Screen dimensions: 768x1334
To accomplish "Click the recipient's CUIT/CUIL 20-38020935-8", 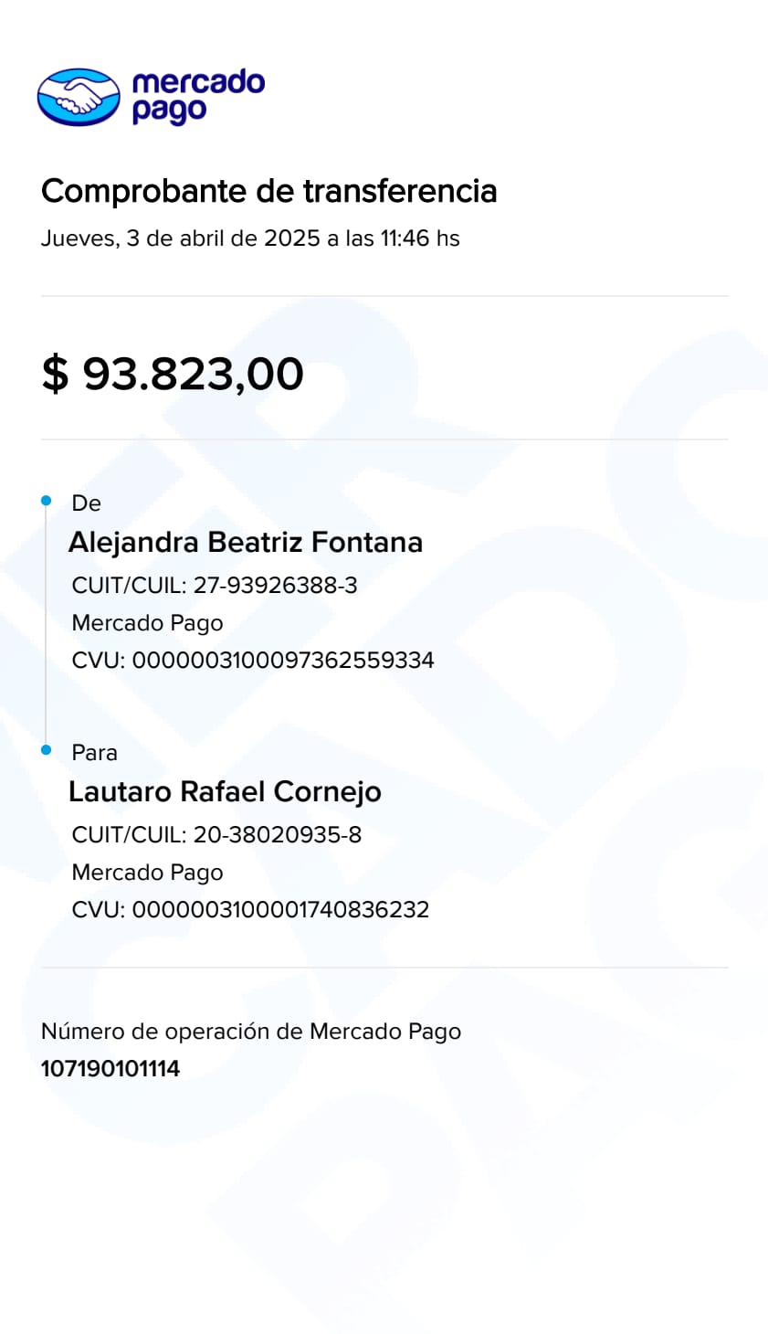I will [x=216, y=834].
